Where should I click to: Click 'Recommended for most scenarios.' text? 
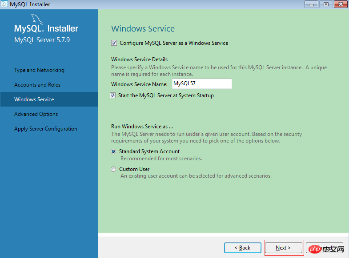coord(161,159)
